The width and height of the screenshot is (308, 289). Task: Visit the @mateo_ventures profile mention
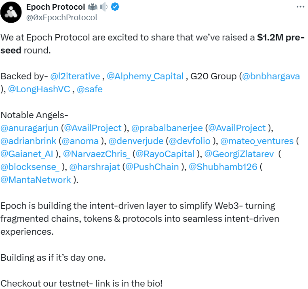click(257, 141)
